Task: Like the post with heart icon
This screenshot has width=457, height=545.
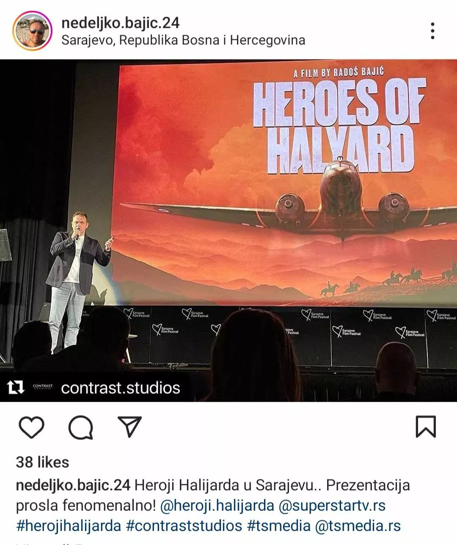Action: coord(31,427)
